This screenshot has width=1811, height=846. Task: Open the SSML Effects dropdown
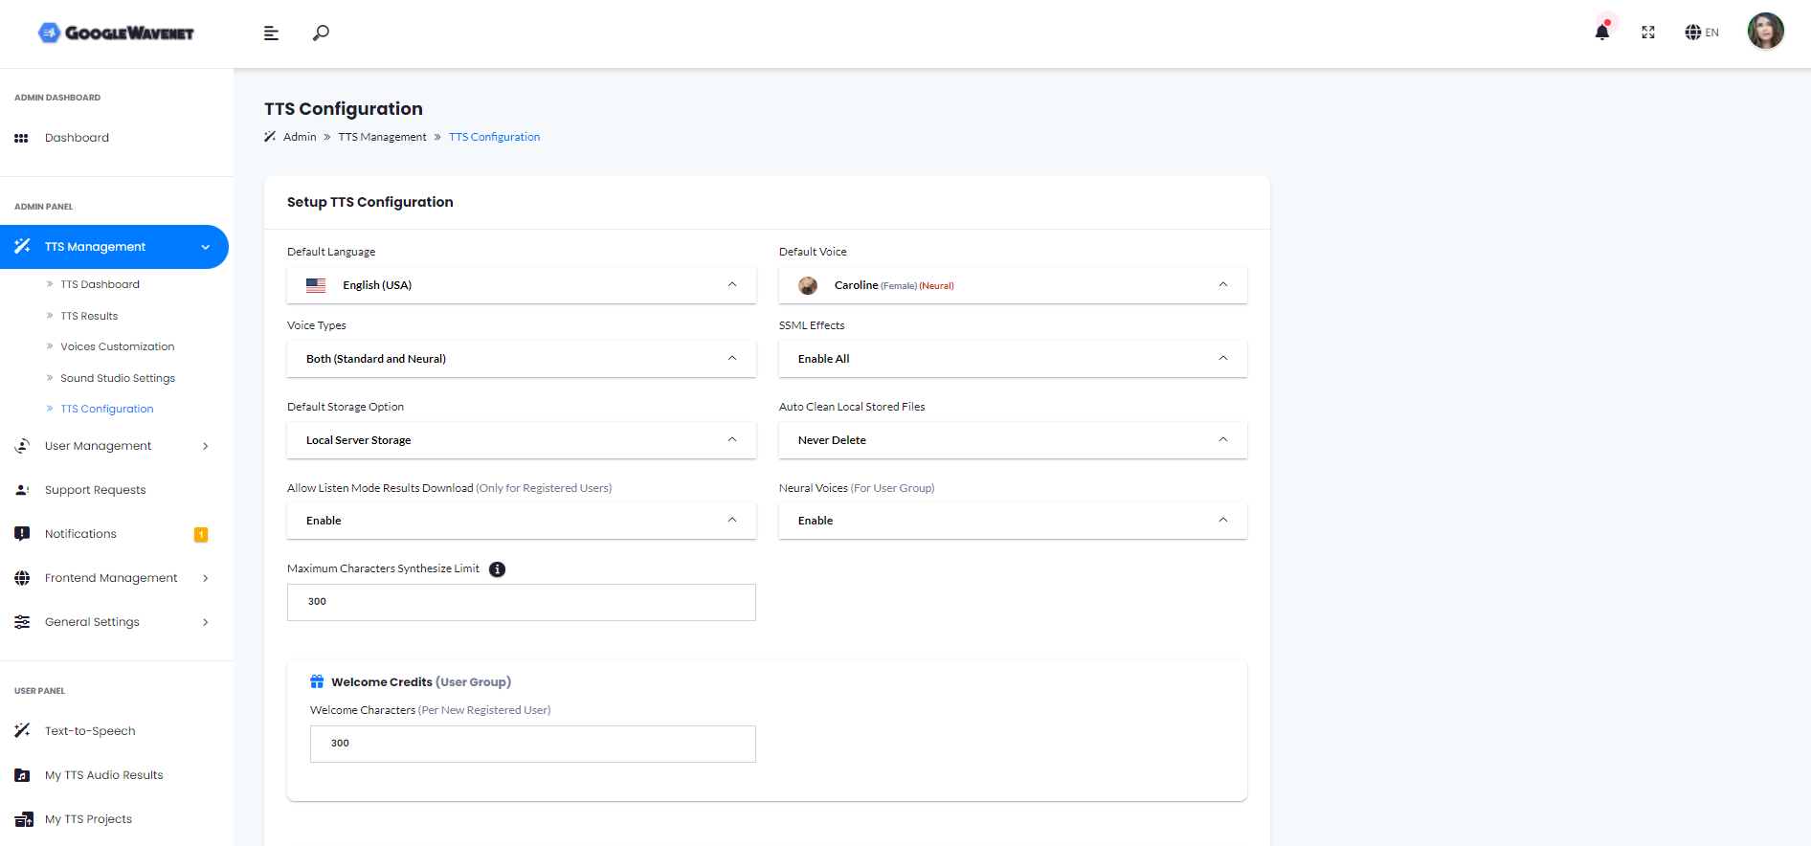[1013, 359]
